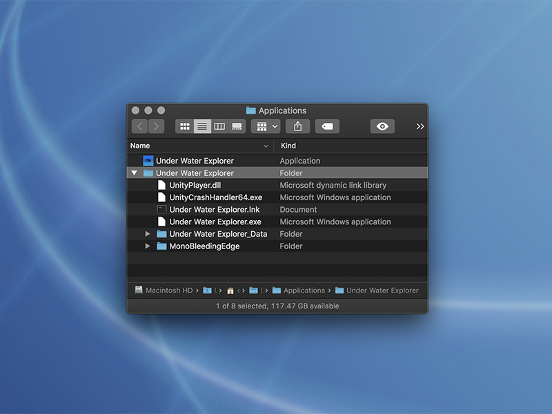The width and height of the screenshot is (552, 414).
Task: Click the 'Application' kind text
Action: point(300,161)
